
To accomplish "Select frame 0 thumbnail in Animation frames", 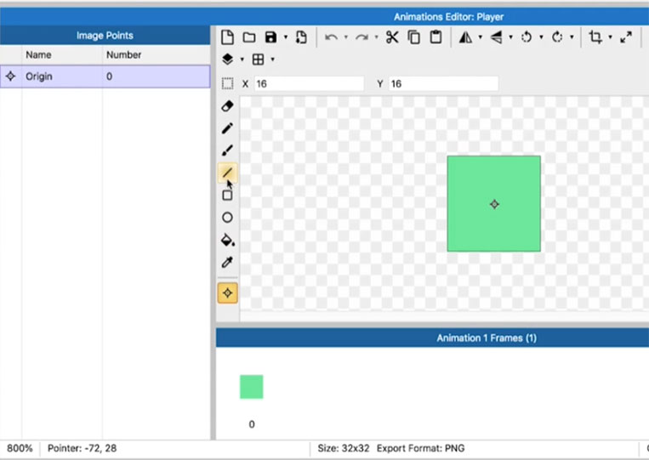I will (252, 387).
